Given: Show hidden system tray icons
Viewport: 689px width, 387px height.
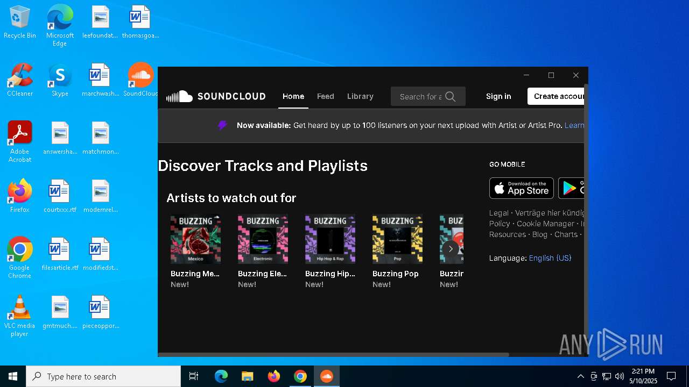Looking at the screenshot, I should coord(580,376).
